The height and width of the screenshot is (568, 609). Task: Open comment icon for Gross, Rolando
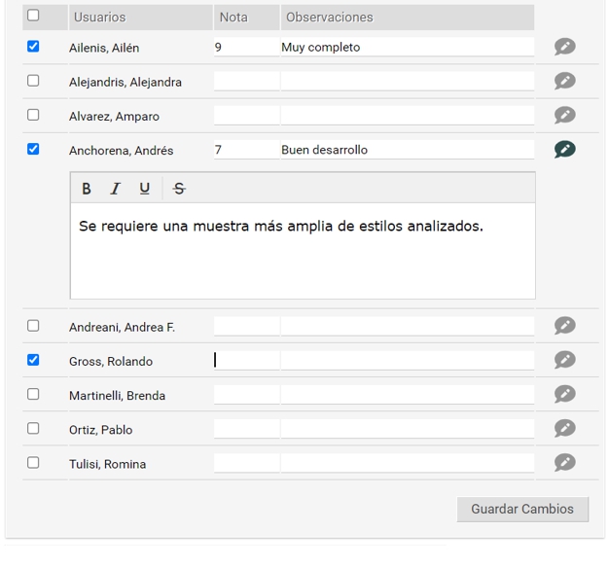(564, 360)
